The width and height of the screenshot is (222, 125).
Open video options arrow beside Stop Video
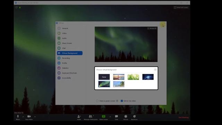(x=35, y=117)
